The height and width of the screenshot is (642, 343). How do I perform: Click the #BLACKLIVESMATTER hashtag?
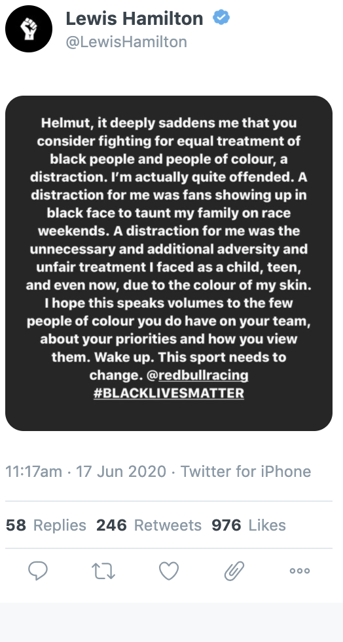pos(169,393)
